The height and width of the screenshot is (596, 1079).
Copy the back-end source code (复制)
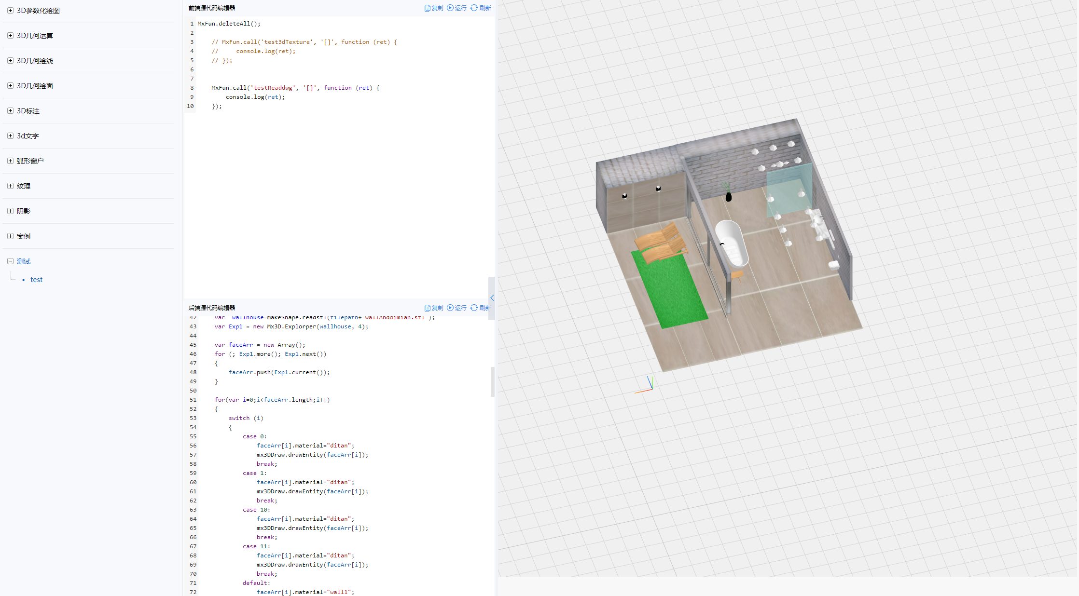[434, 308]
